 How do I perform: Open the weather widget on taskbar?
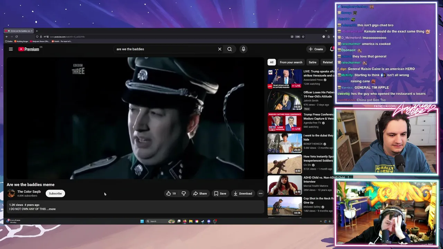(14, 221)
